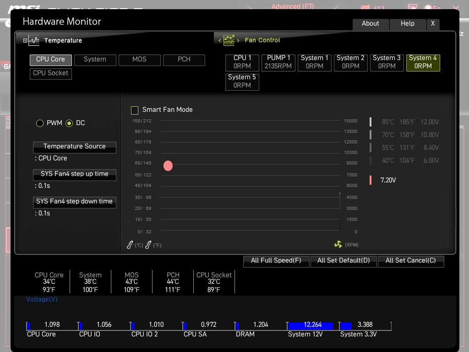Select PCH temperature button
The image size is (469, 352).
pos(184,60)
